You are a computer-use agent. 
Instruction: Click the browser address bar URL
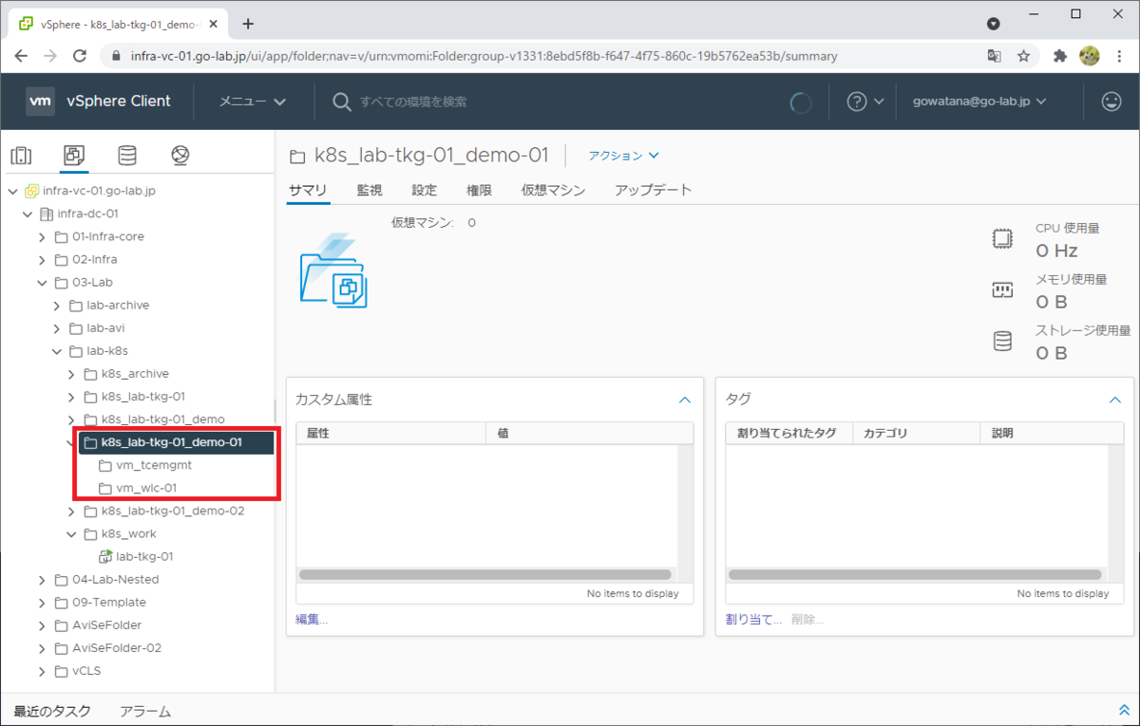pyautogui.click(x=484, y=56)
